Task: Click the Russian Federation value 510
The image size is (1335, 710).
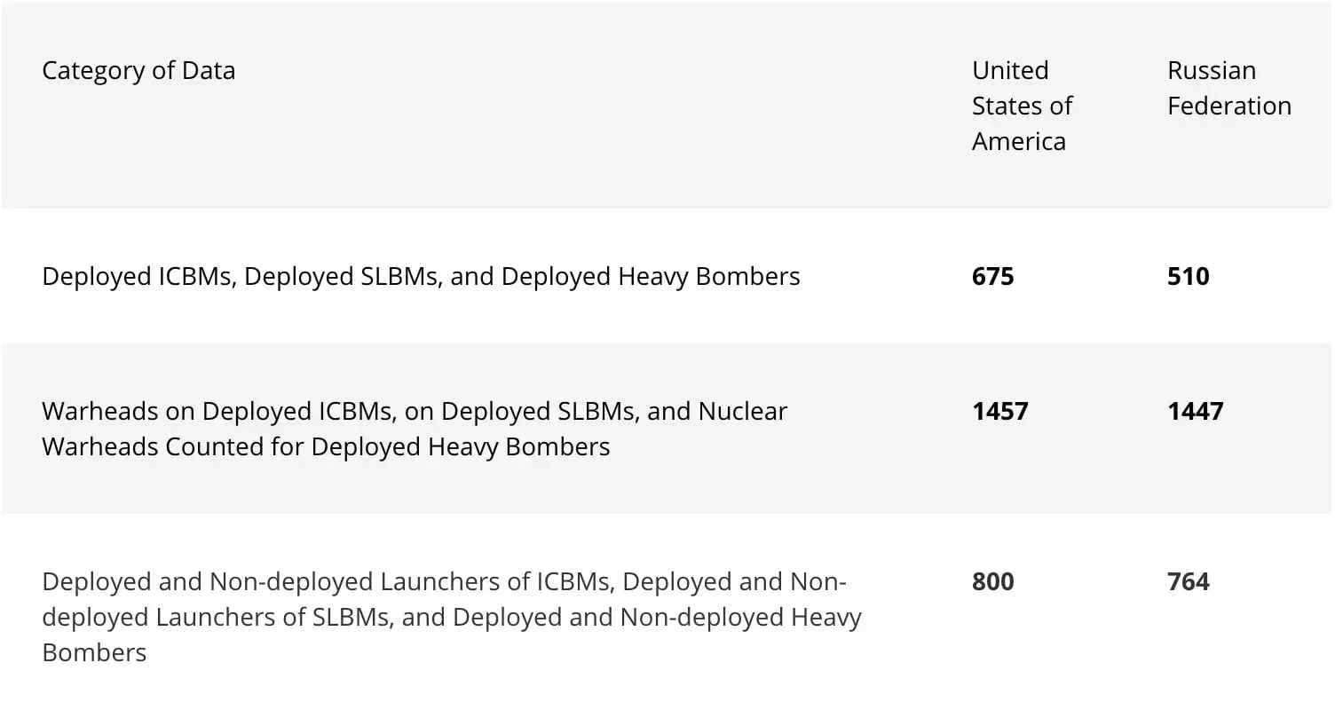Action: (x=1188, y=277)
